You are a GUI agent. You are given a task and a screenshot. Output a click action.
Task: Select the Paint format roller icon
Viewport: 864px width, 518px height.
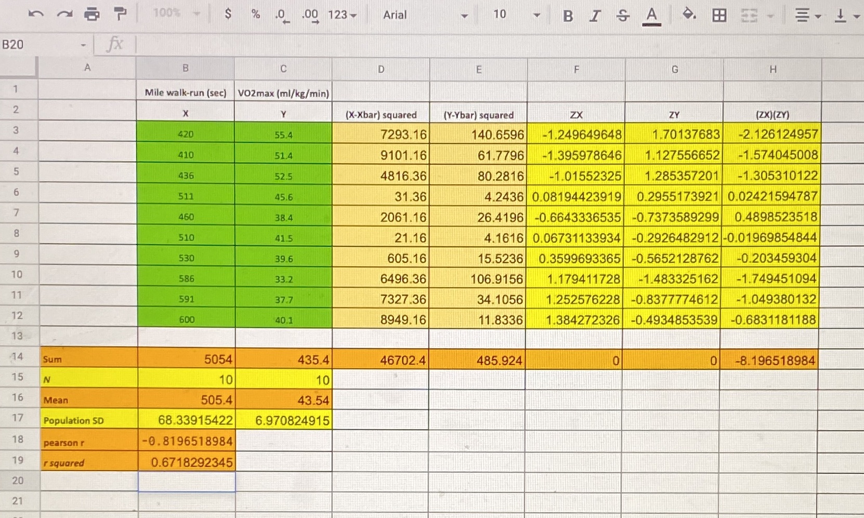120,15
